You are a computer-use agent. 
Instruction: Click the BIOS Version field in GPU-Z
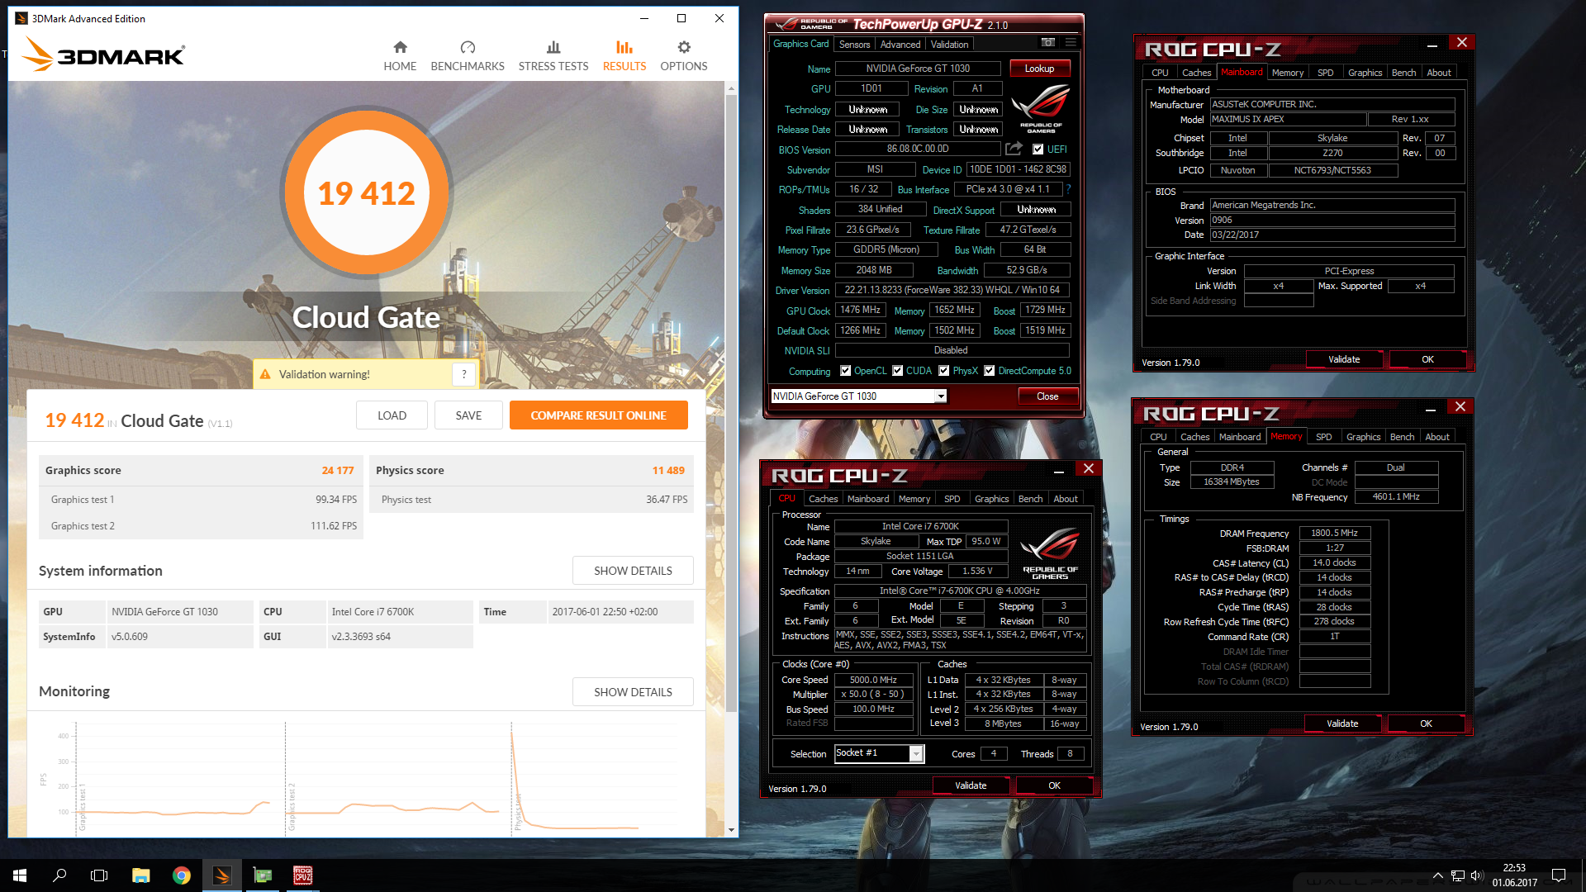coord(918,149)
